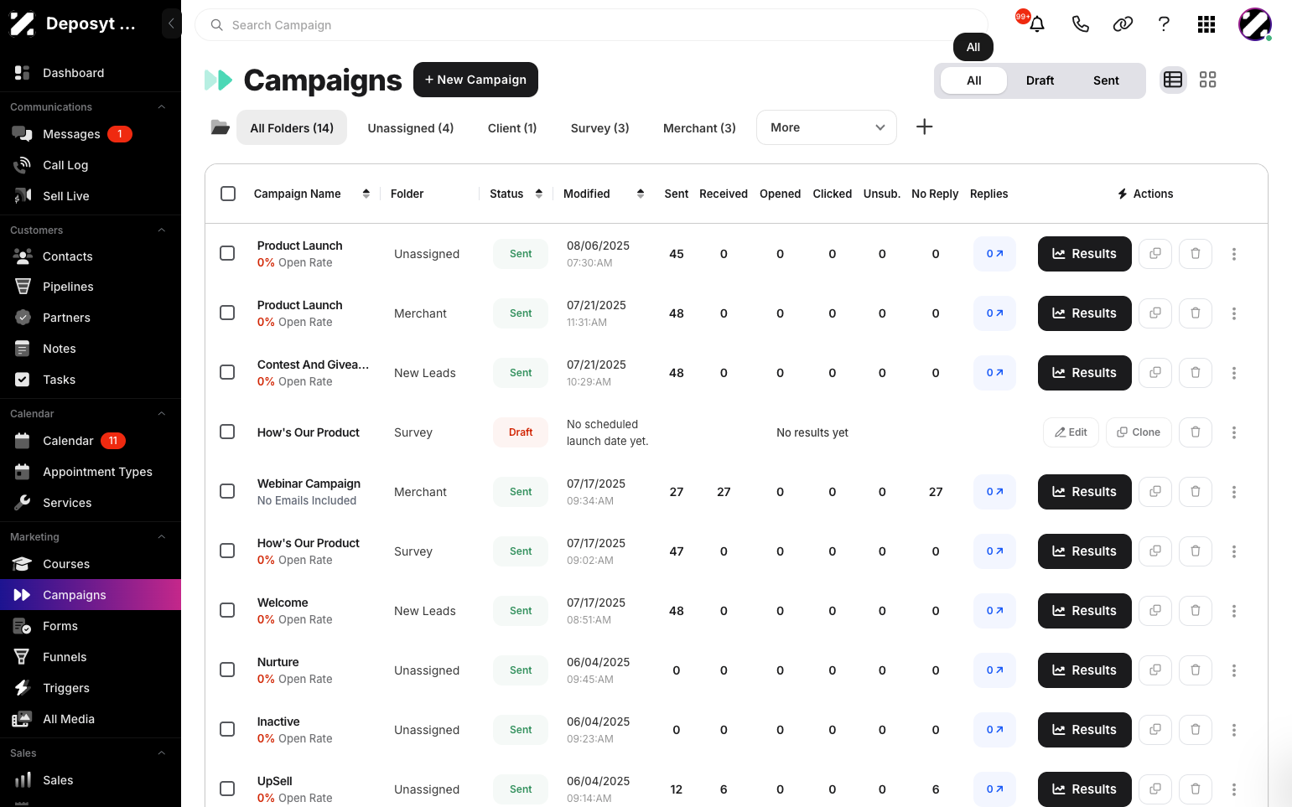Filter campaigns by Draft tab

click(1040, 80)
